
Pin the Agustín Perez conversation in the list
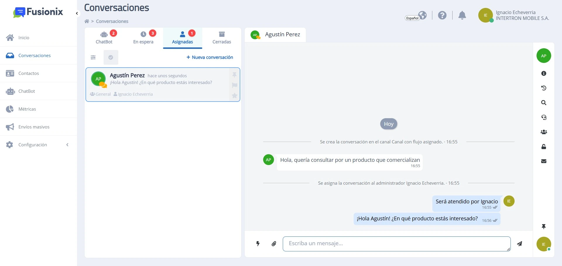click(x=234, y=75)
